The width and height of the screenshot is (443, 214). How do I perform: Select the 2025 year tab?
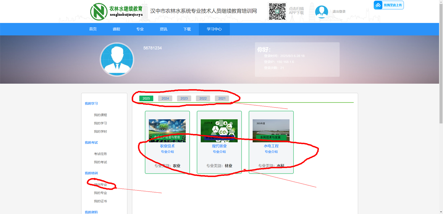point(146,98)
